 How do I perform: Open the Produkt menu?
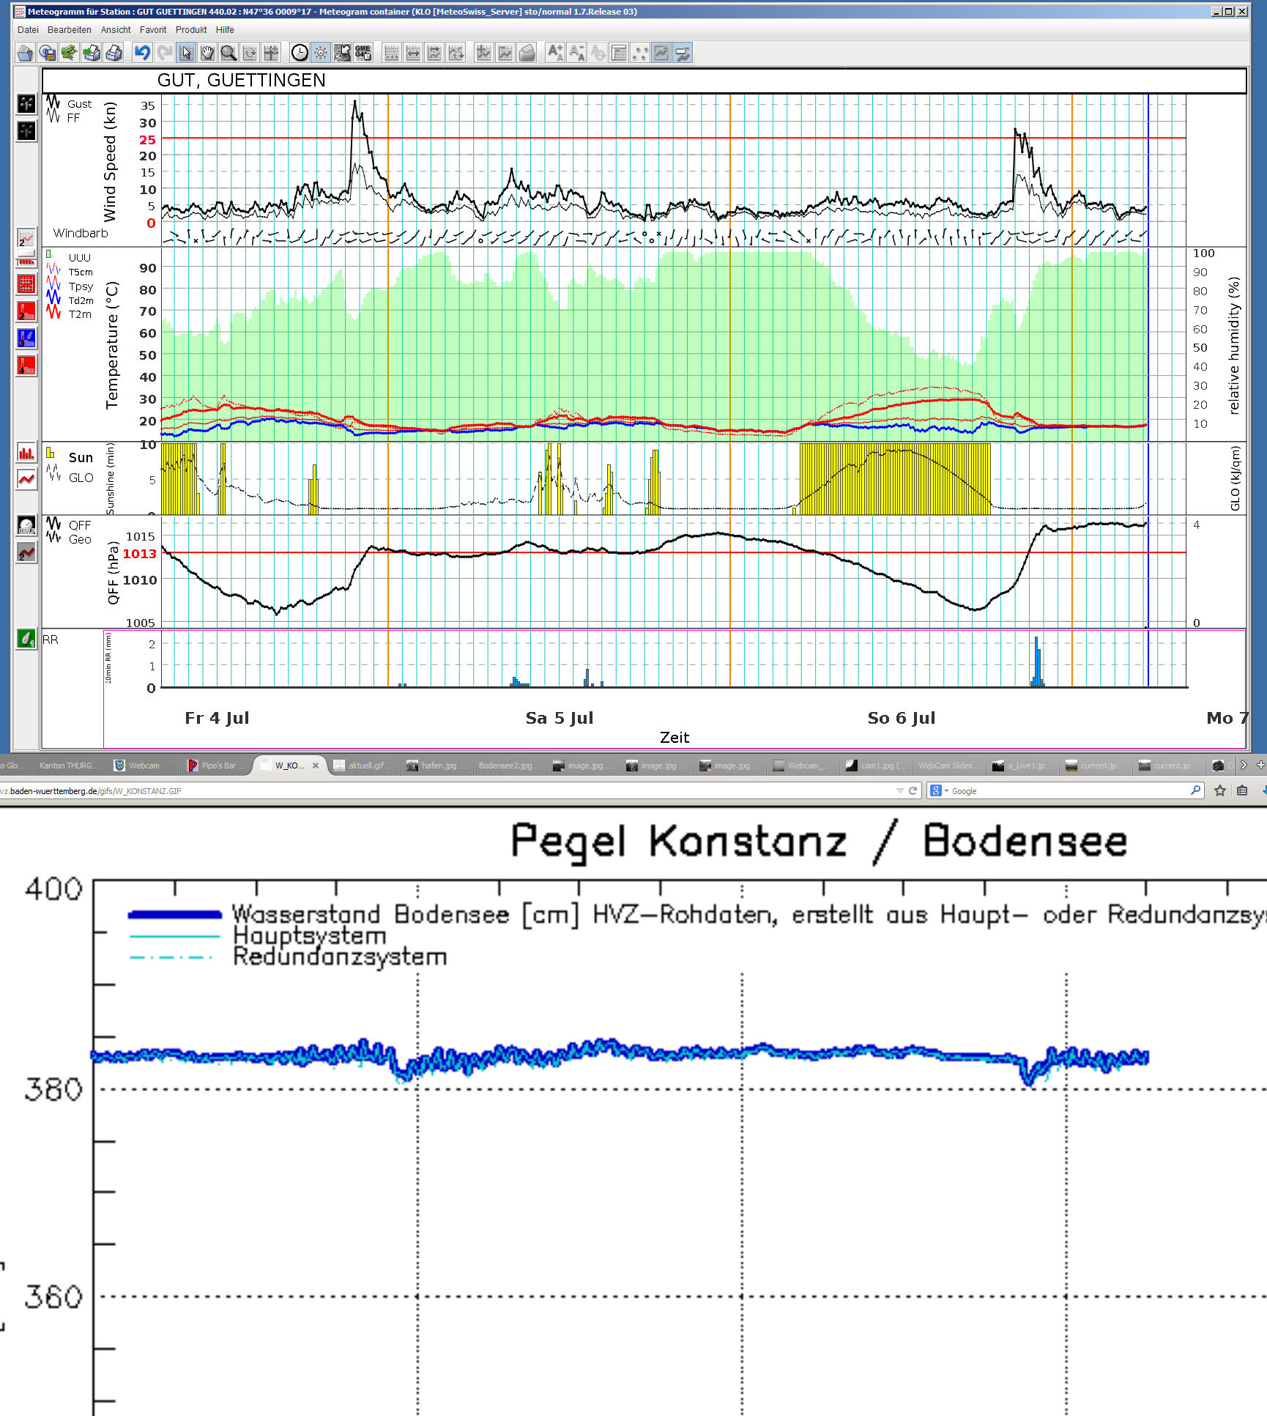point(191,30)
